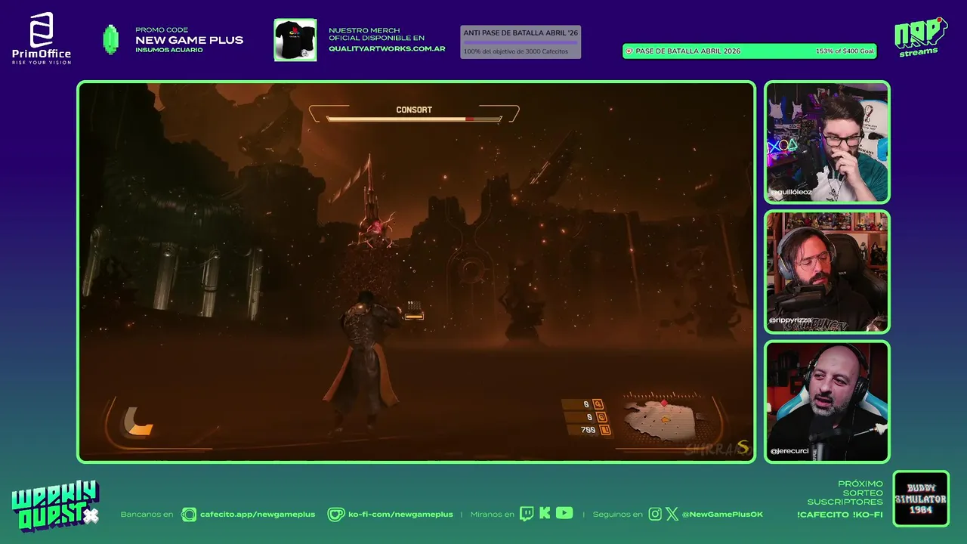Click the Pase de Batalla Abril 2026 goal bar
The image size is (967, 544).
click(749, 51)
